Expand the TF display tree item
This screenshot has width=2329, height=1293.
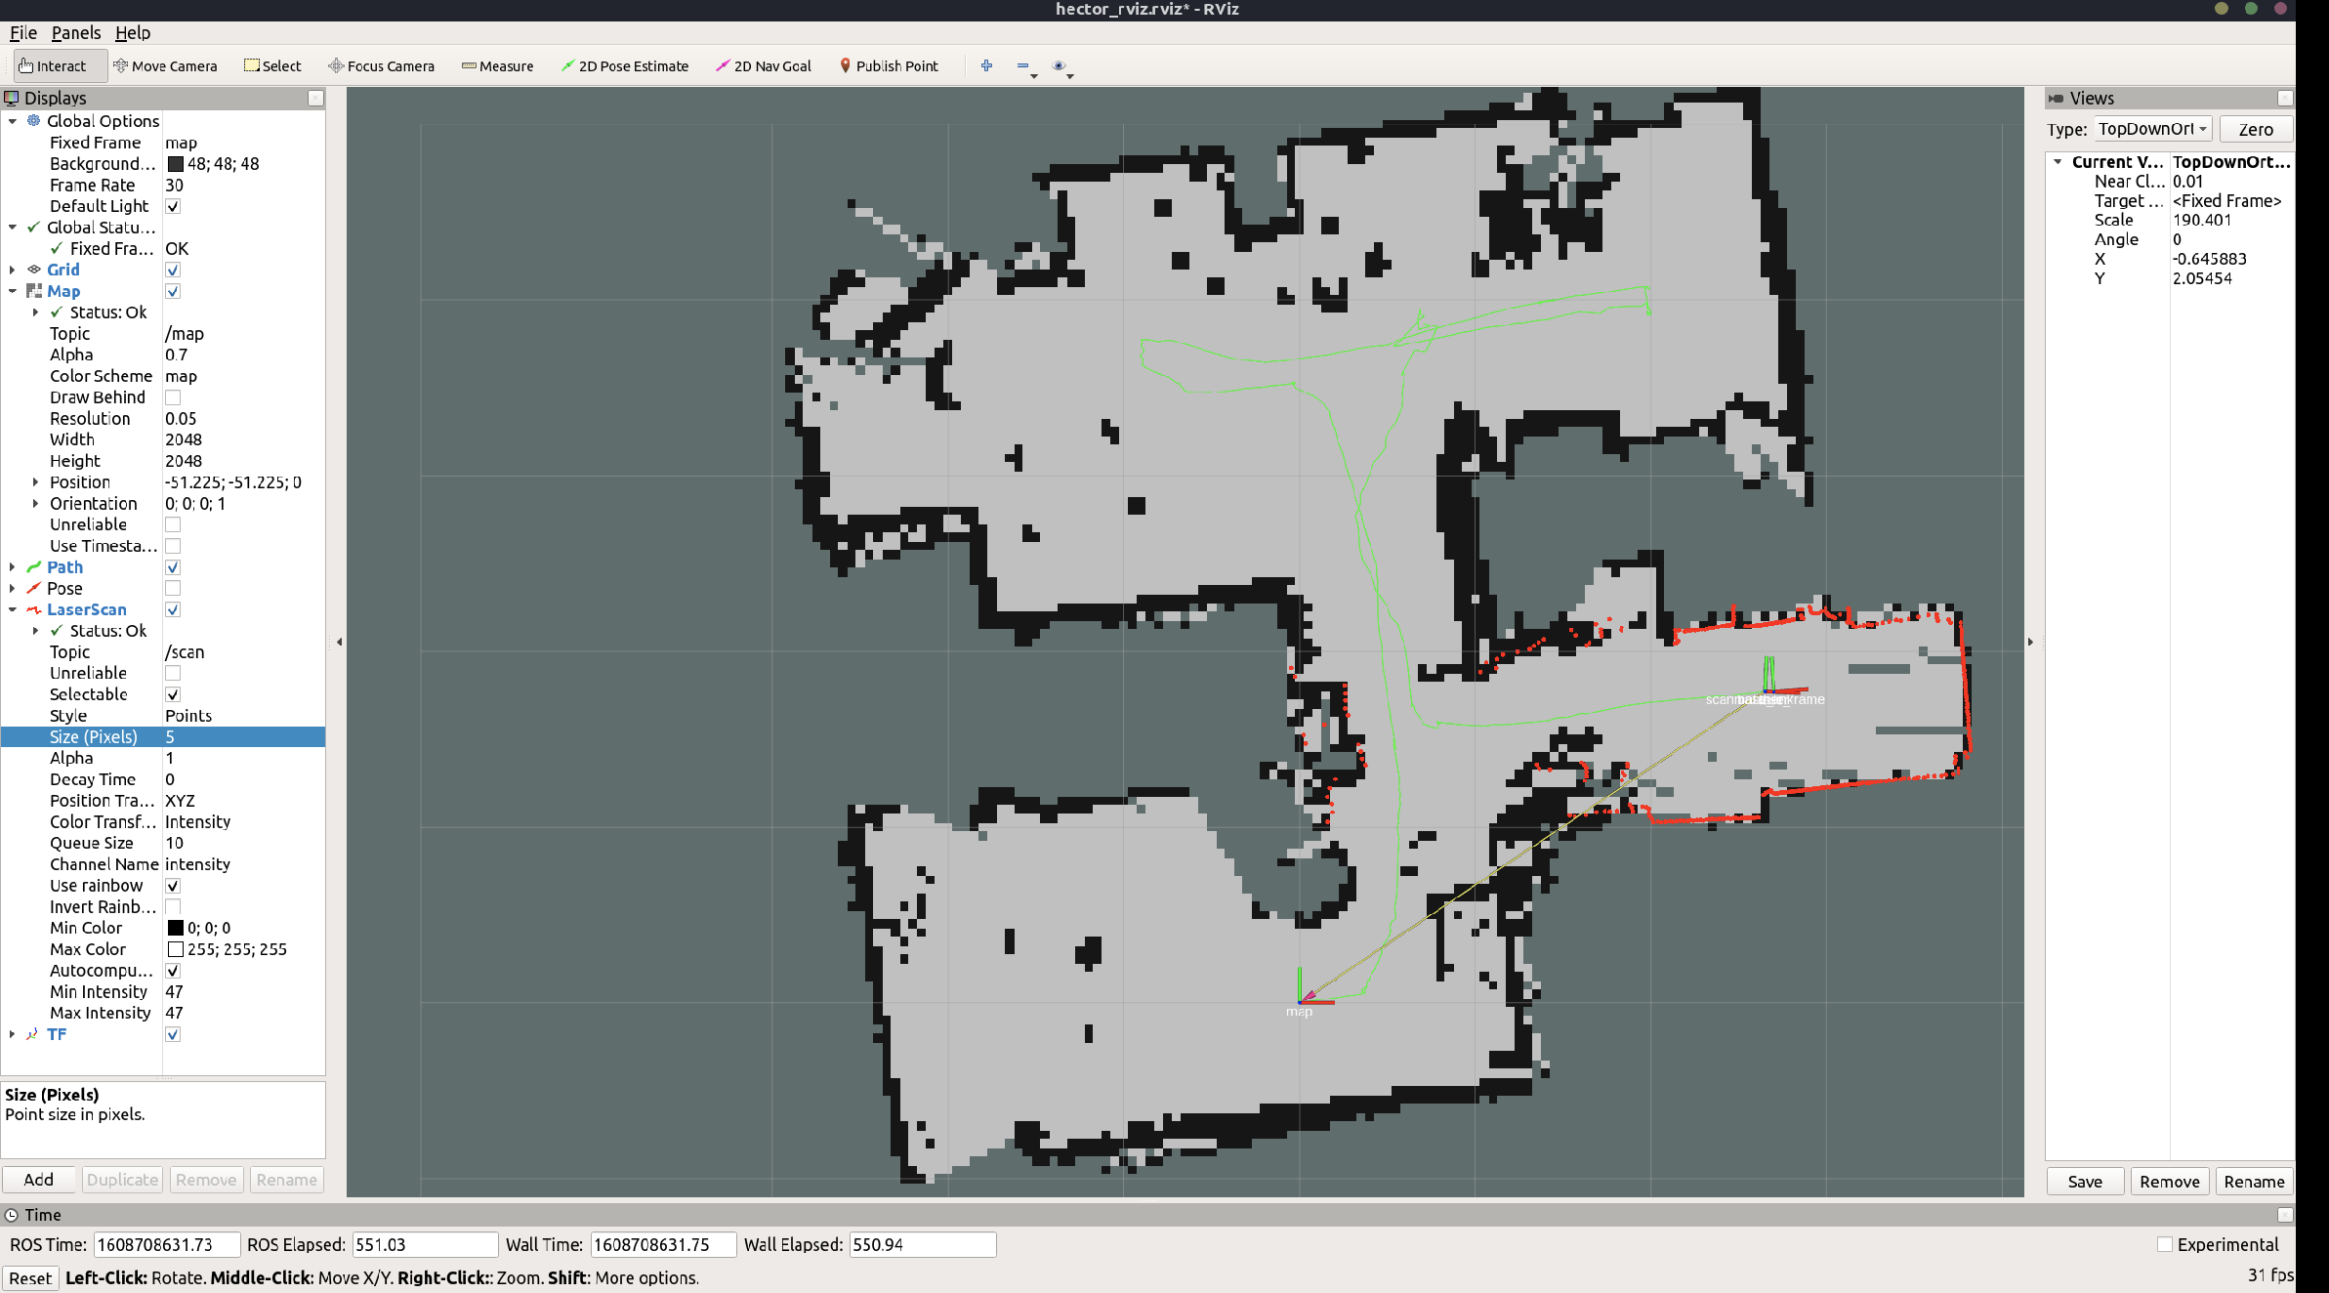(x=12, y=1034)
